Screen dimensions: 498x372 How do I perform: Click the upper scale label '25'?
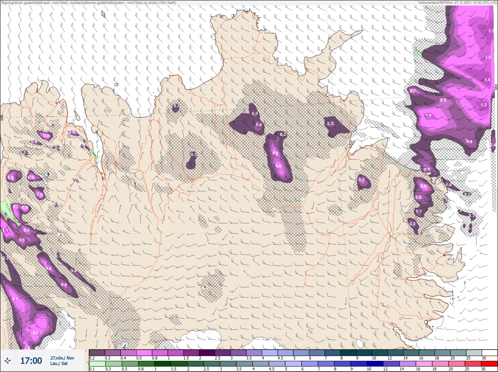click(x=468, y=358)
